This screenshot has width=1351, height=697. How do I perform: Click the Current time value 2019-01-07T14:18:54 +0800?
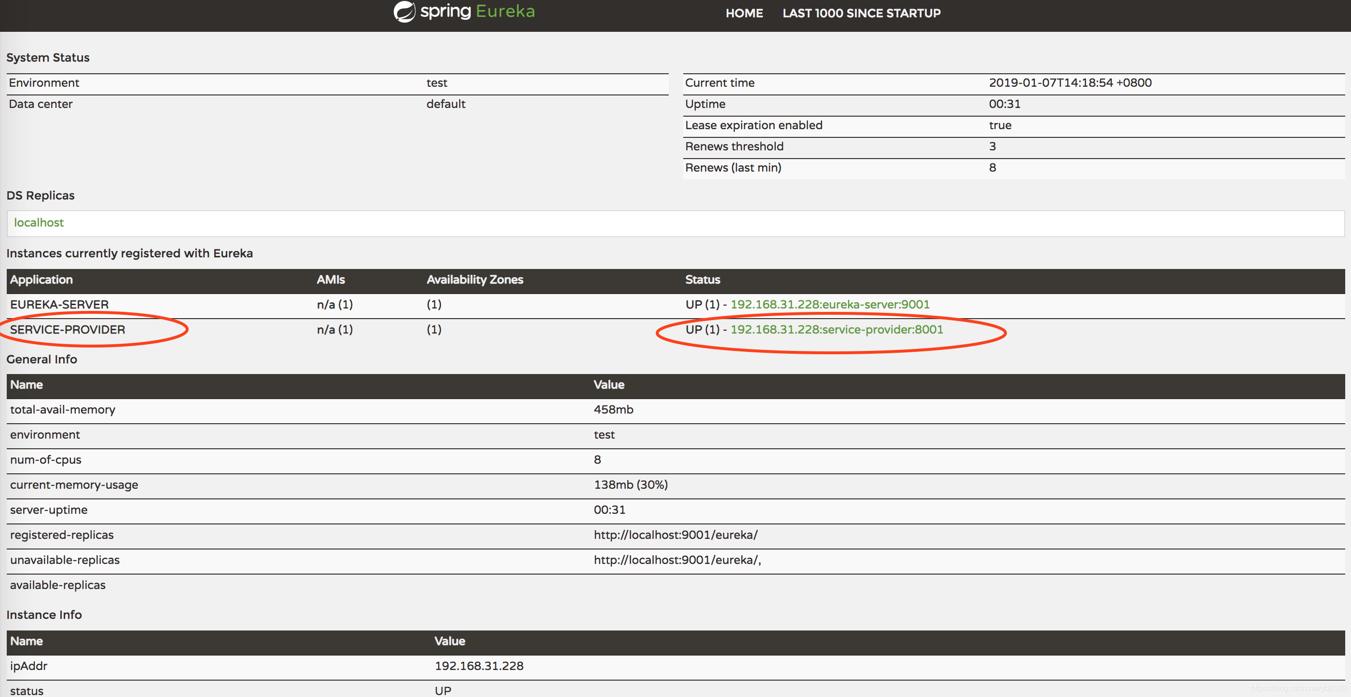click(x=1070, y=83)
